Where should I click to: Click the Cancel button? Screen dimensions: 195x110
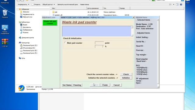tap(116, 85)
